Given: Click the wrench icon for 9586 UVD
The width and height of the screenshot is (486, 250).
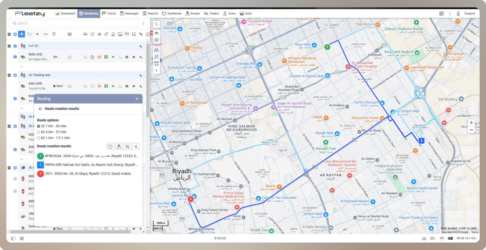Looking at the screenshot, I should pyautogui.click(x=141, y=57).
